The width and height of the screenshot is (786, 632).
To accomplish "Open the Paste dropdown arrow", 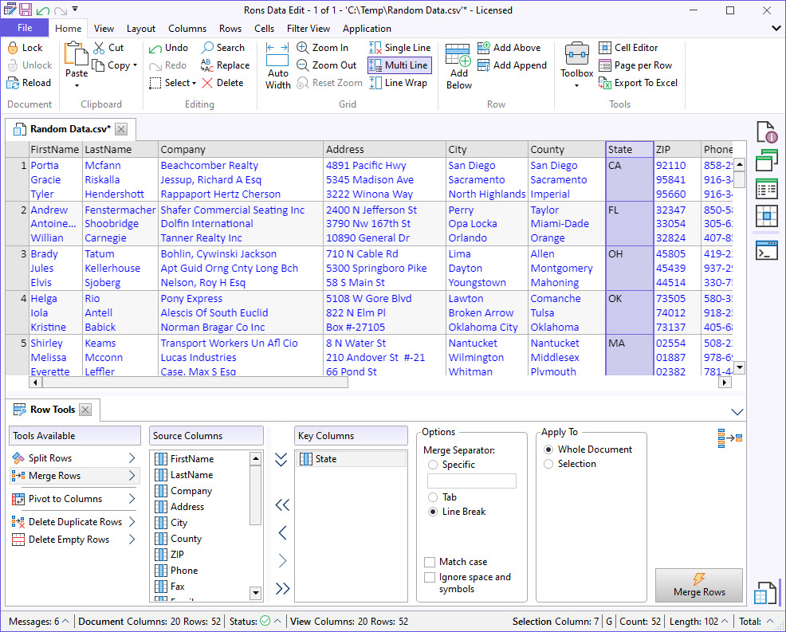I will (77, 85).
